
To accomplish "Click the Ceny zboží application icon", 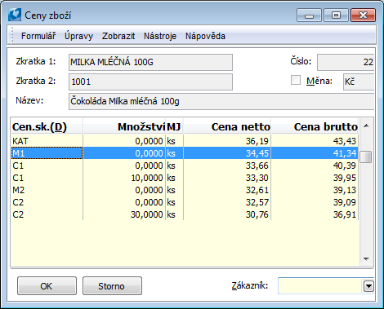I will click(15, 15).
